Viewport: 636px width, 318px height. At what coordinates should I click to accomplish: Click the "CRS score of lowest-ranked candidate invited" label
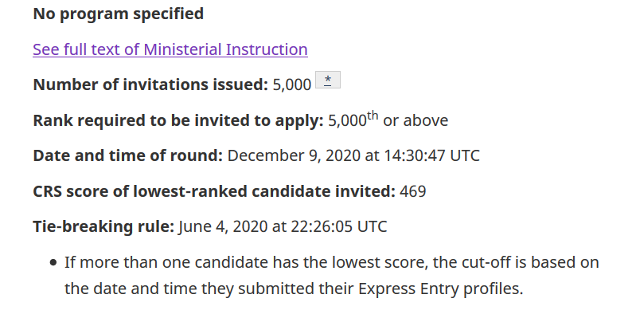click(214, 191)
